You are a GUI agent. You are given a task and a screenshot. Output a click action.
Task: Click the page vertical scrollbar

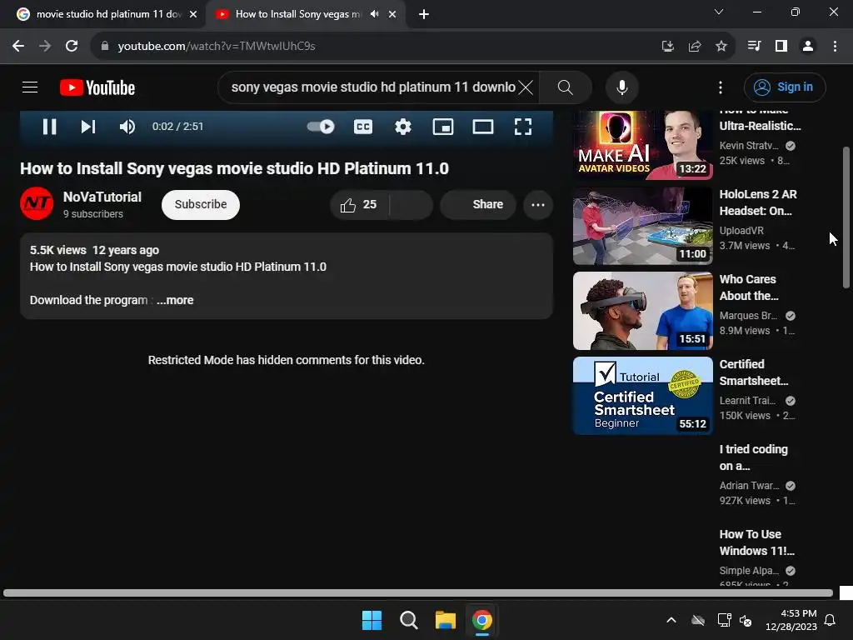846,217
